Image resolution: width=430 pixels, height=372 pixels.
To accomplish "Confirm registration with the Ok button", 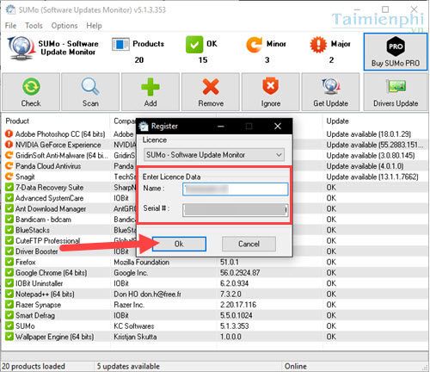I will (x=179, y=244).
